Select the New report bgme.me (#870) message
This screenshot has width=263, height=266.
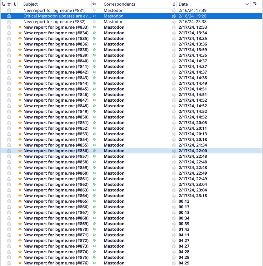(56, 229)
